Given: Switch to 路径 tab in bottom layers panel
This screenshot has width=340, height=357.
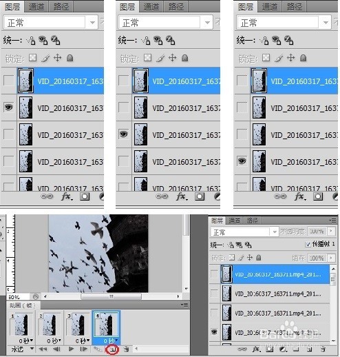Looking at the screenshot, I should 253,221.
